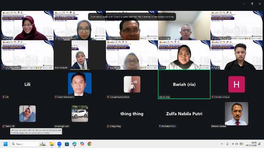Screen dimensions: 264x148
Task: Select the Bariah (ria) highlighted tile
Action: [184, 84]
